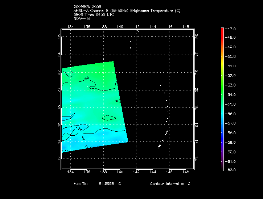Click the plot title mentioning AMSU-A Channel 8

[127, 11]
